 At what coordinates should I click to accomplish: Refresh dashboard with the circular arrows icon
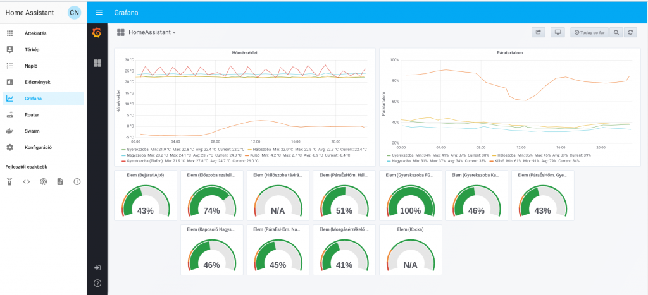(630, 32)
